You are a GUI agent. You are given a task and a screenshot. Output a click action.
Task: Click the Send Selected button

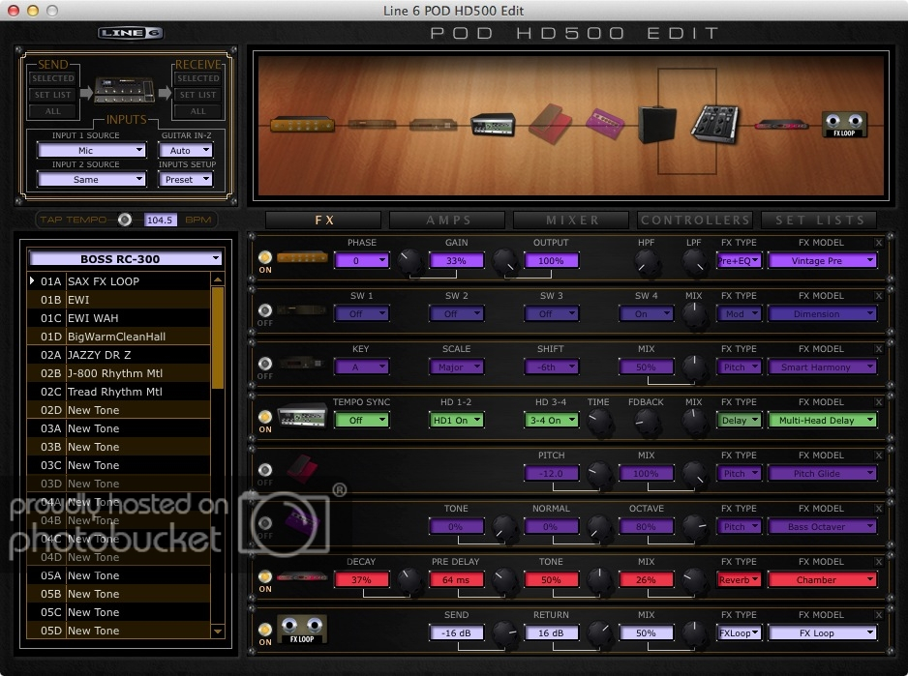click(x=52, y=78)
